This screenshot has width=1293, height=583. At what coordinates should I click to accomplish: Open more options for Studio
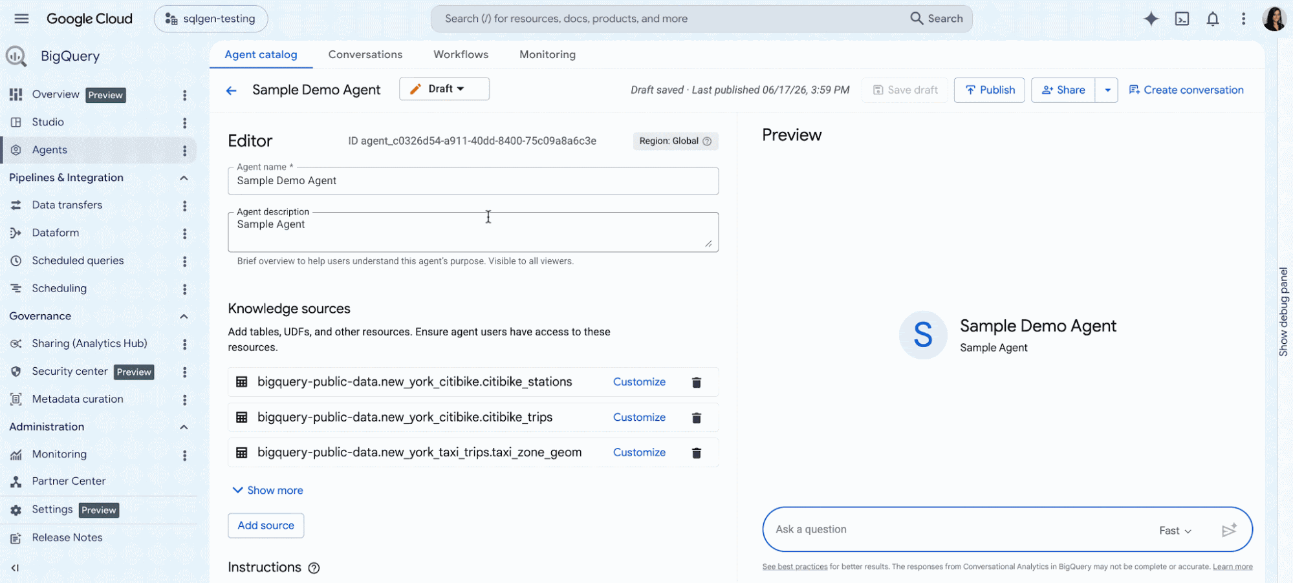tap(184, 123)
